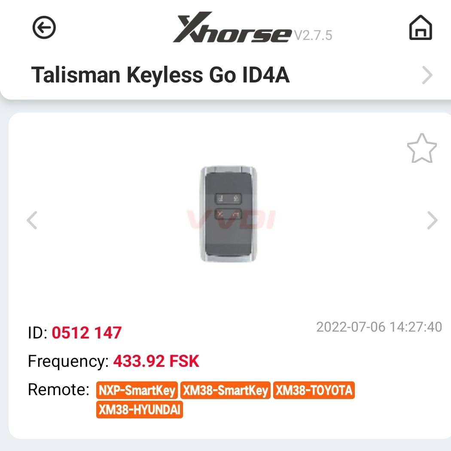Screen dimensions: 451x451
Task: Choose XM38-TOYOTA remote tag
Action: (314, 390)
